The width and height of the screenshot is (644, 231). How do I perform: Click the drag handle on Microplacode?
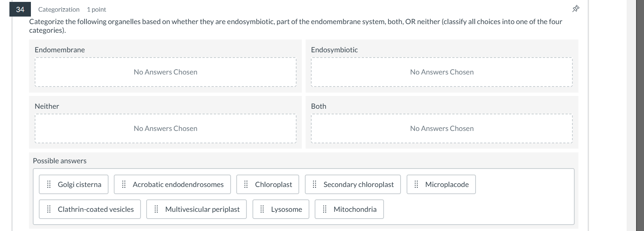(416, 184)
